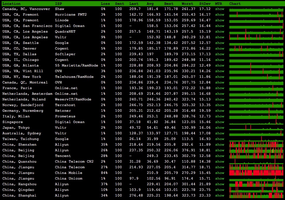285x200 pixels.
Task: Click show for Shenzhen Aliyun
Action: [x=220, y=145]
